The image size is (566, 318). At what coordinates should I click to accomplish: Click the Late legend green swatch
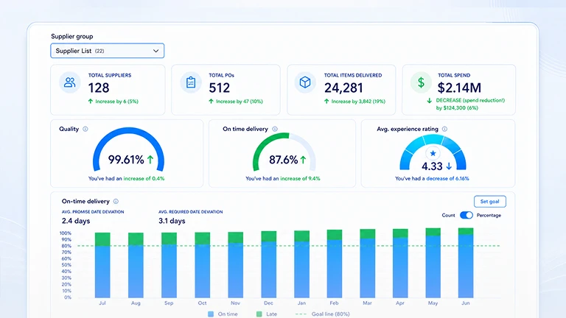tap(259, 314)
